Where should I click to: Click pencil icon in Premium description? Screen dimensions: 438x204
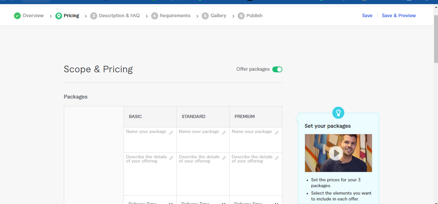coord(277,158)
